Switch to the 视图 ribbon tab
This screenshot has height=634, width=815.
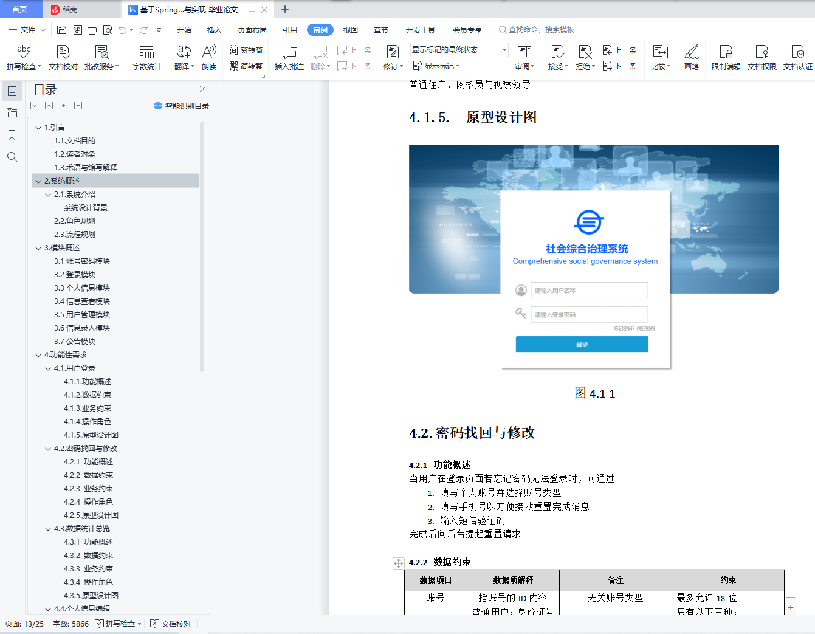click(x=351, y=30)
